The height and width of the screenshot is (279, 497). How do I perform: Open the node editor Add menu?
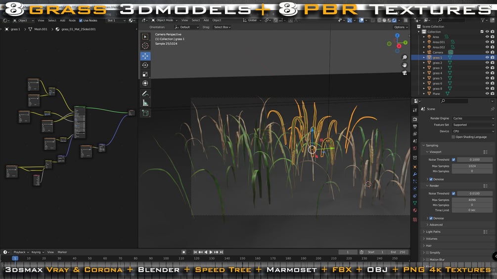coord(62,20)
